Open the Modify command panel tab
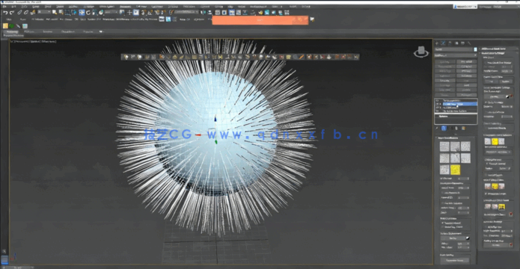The height and width of the screenshot is (269, 520). [443, 43]
